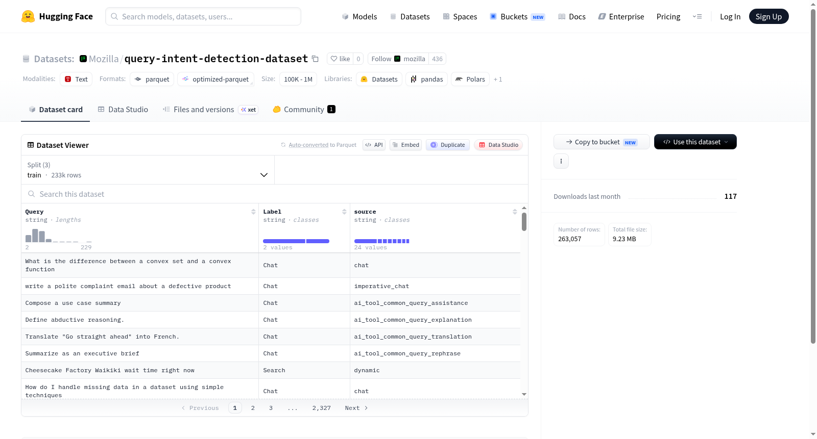Click the Hugging Face logo

pos(57,16)
